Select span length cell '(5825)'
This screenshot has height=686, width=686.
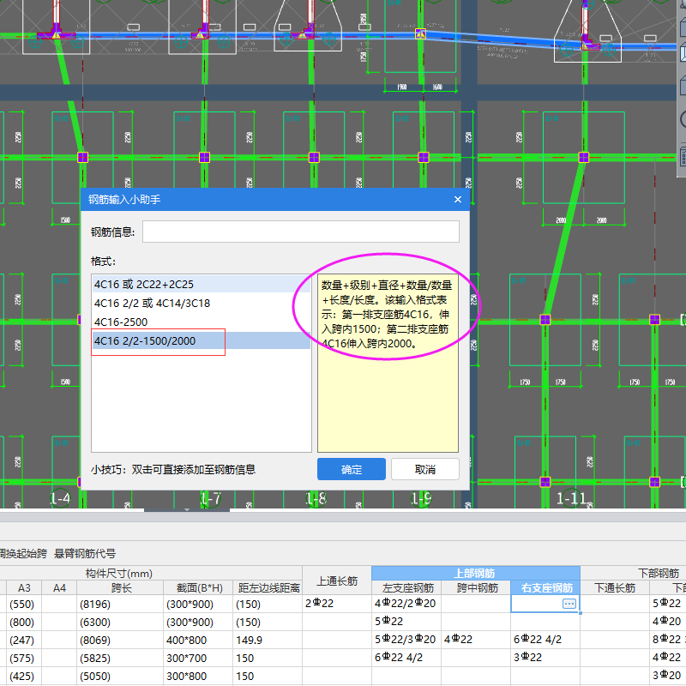[x=120, y=658]
